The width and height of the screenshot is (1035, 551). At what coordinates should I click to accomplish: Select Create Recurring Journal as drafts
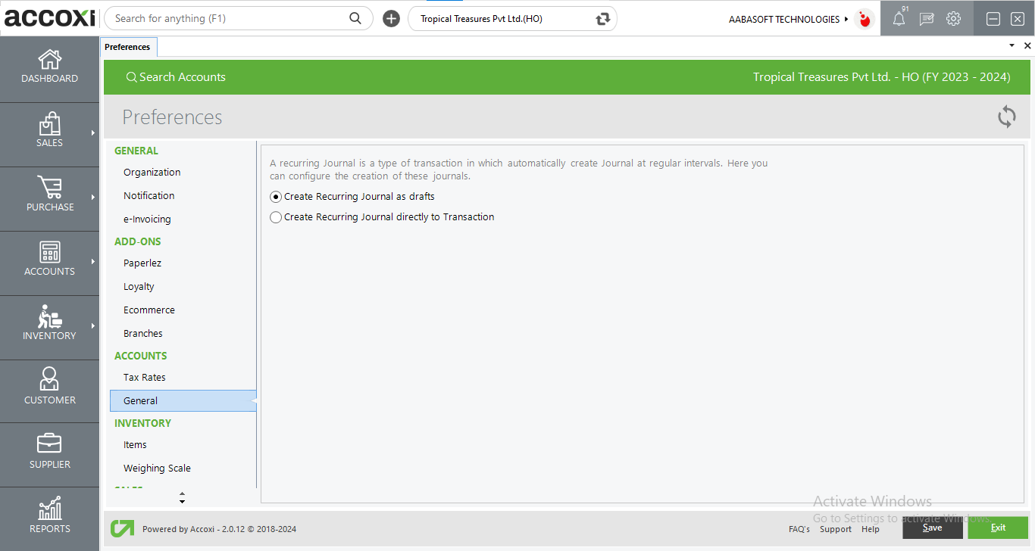[x=276, y=197]
